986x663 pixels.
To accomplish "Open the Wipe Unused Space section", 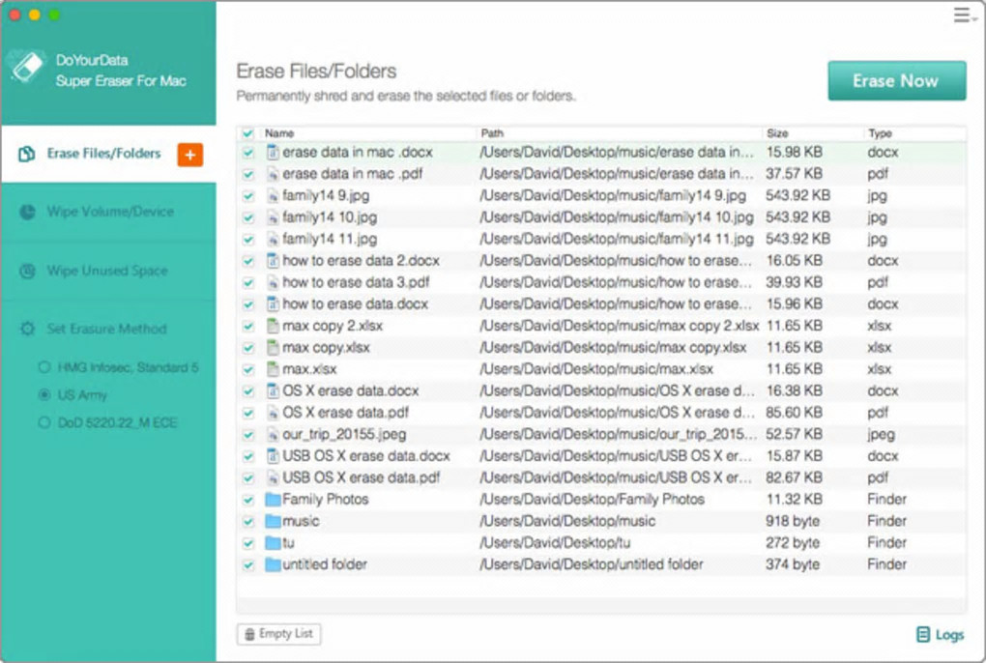I will [107, 272].
